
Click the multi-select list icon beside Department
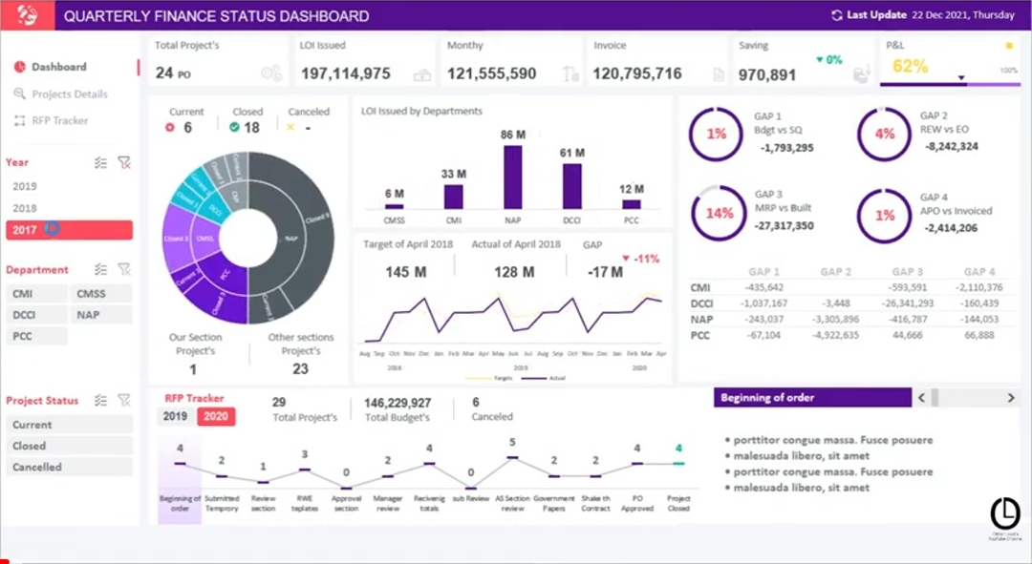pyautogui.click(x=100, y=269)
